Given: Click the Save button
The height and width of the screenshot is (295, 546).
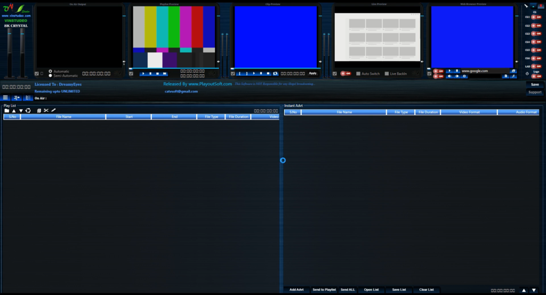Looking at the screenshot, I should 534,84.
